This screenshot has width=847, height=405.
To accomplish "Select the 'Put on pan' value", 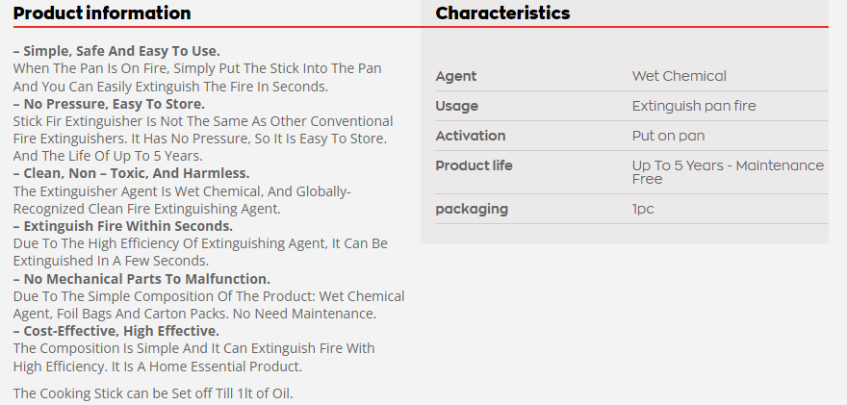I will [668, 136].
